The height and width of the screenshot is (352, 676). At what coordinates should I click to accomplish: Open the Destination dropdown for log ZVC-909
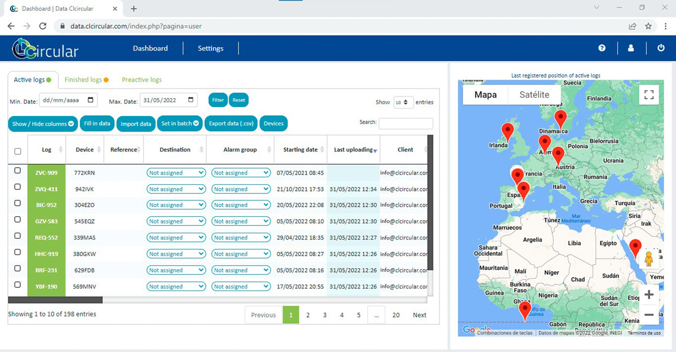(176, 172)
